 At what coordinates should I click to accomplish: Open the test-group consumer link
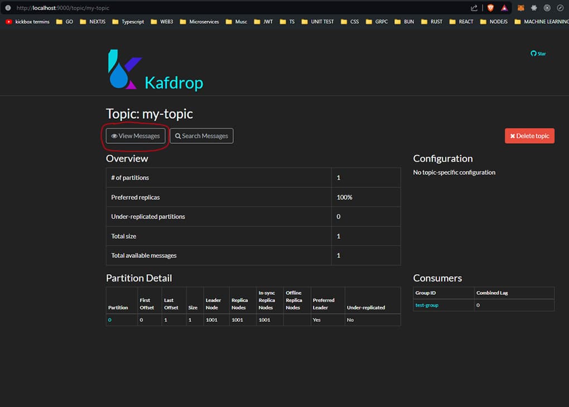(427, 305)
